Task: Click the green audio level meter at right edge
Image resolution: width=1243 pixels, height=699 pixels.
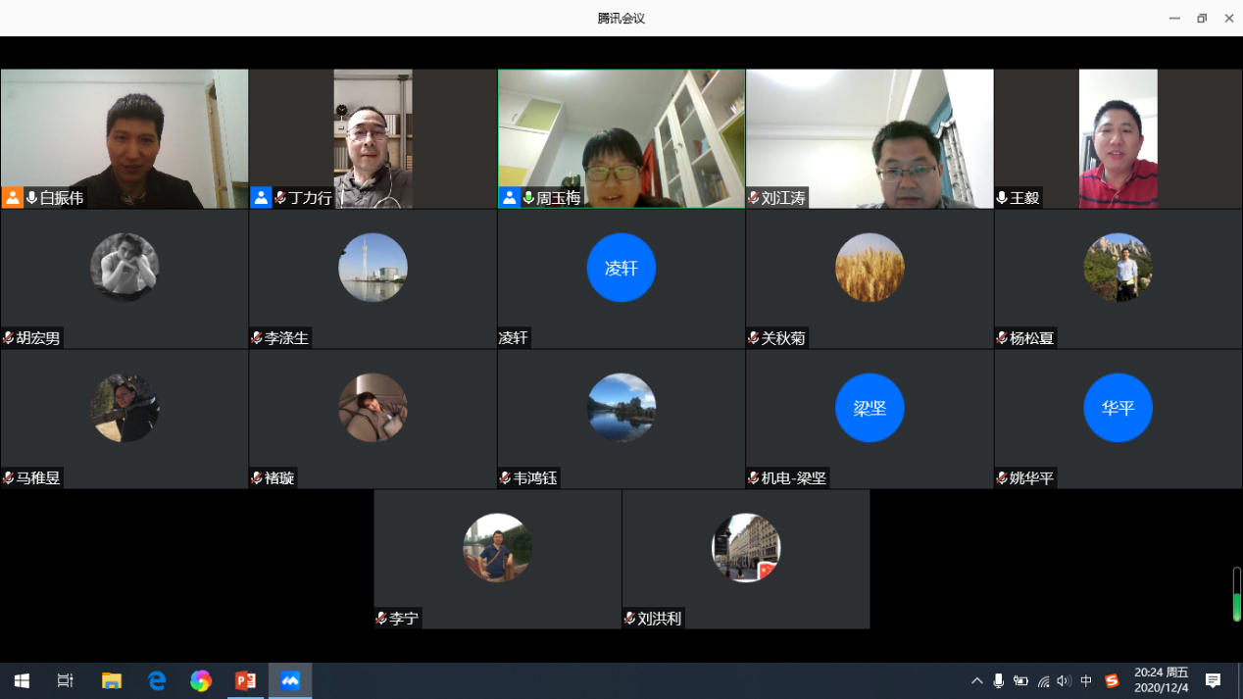Action: coord(1237,594)
